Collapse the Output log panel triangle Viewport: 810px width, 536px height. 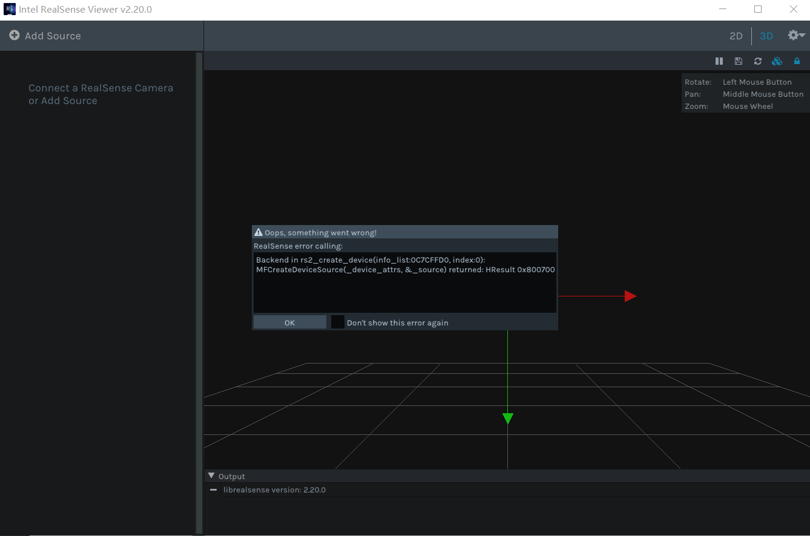coord(211,476)
